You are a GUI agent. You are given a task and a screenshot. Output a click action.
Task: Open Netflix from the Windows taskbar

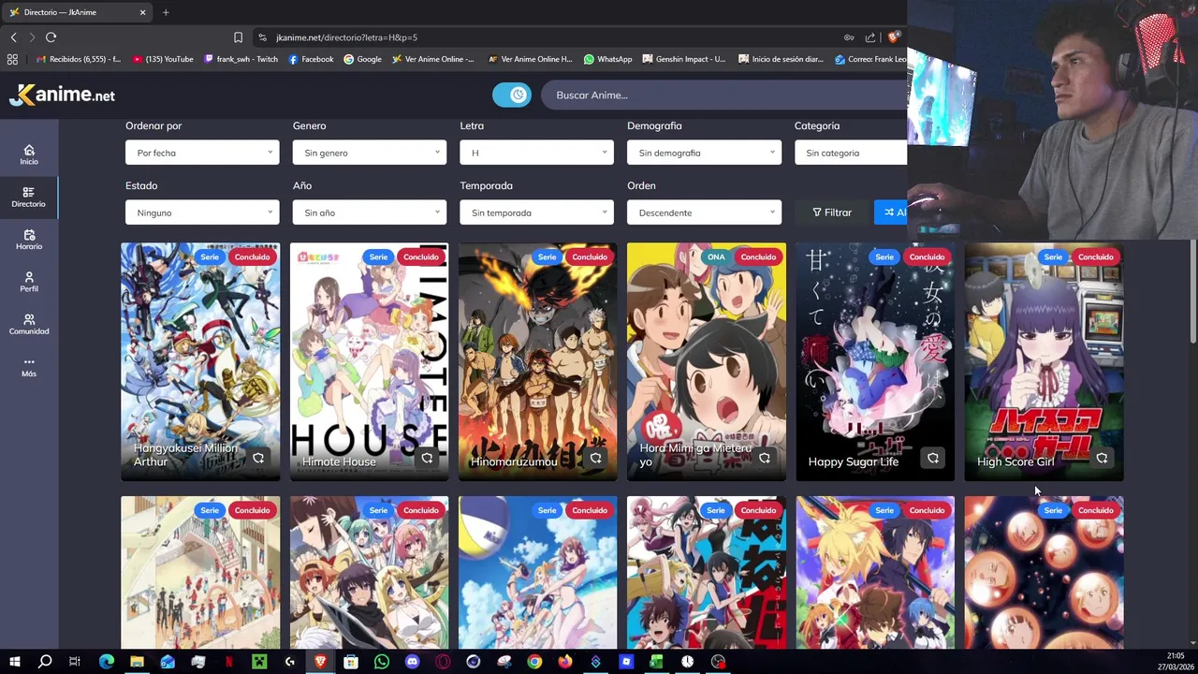[x=228, y=662]
